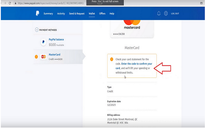Screen dimensions: 205x128
Task: Open Send & Request menu
Action: 77,14
